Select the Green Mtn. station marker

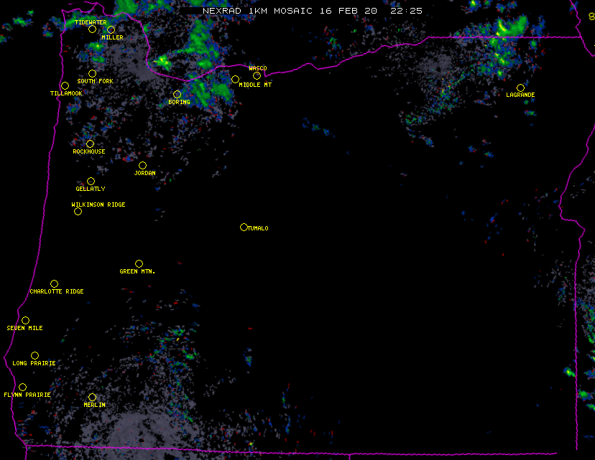click(139, 263)
